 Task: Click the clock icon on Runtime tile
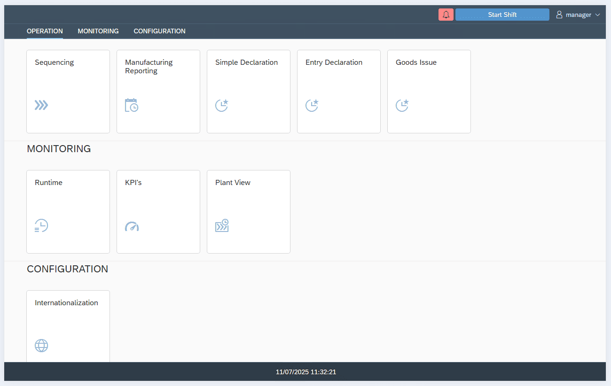(41, 226)
